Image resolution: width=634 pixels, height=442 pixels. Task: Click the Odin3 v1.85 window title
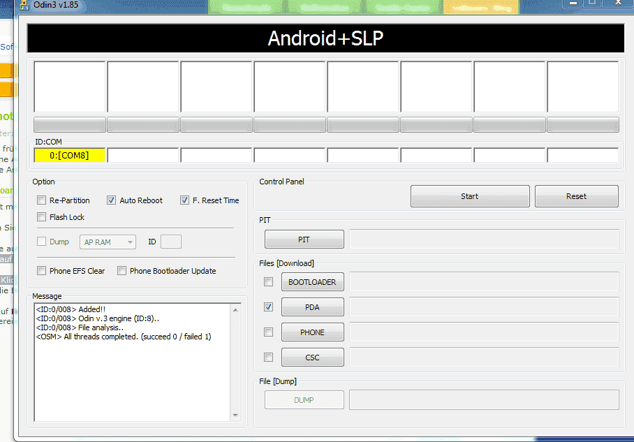pos(56,5)
